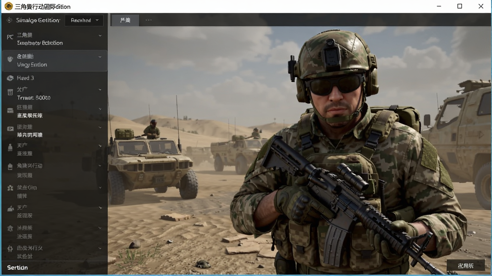492x276 pixels.
Task: Select the Vingy Eation sidebar entry
Action: point(55,61)
